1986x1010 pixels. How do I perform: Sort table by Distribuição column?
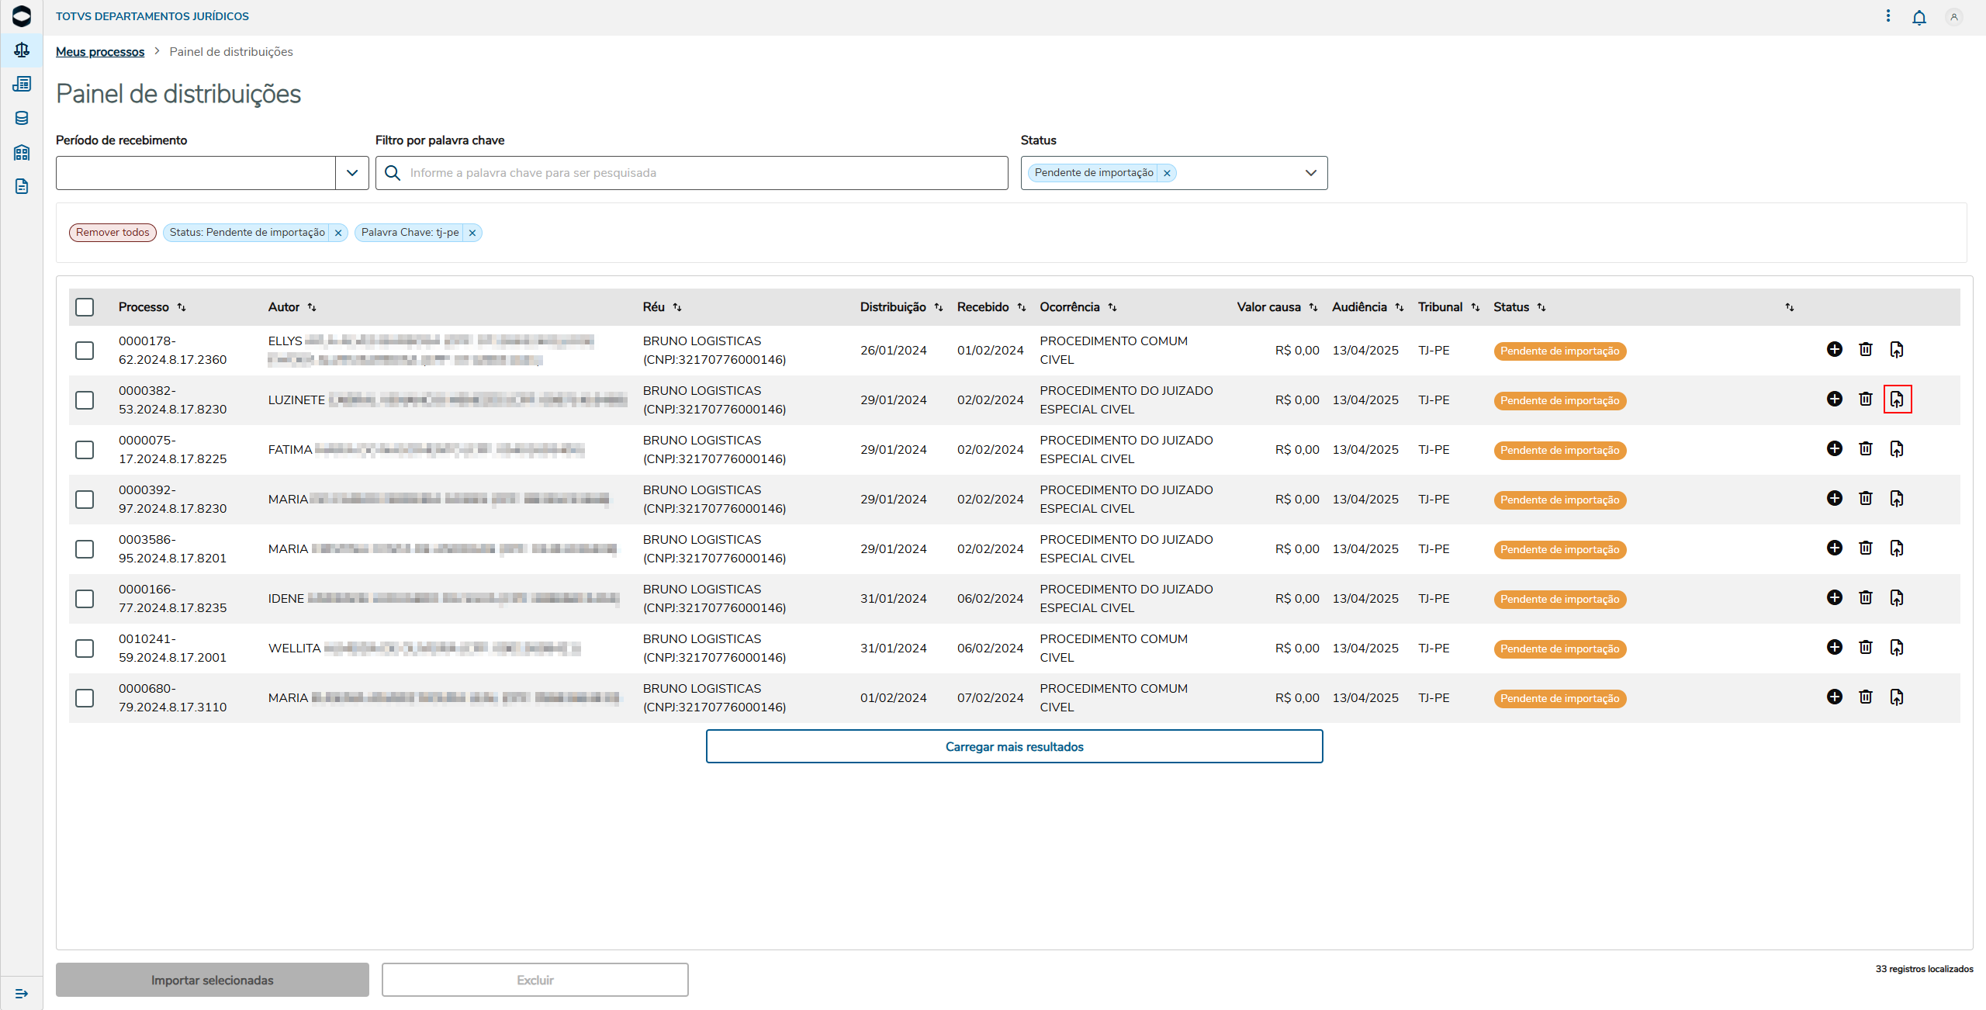[x=938, y=307]
